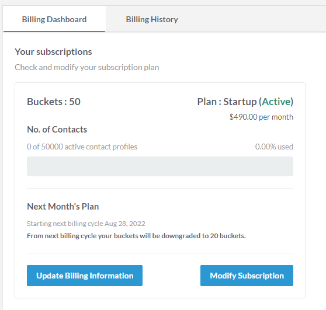Screen dimensions: 326x310
Task: Switch to the Billing History tab
Action: point(152,19)
